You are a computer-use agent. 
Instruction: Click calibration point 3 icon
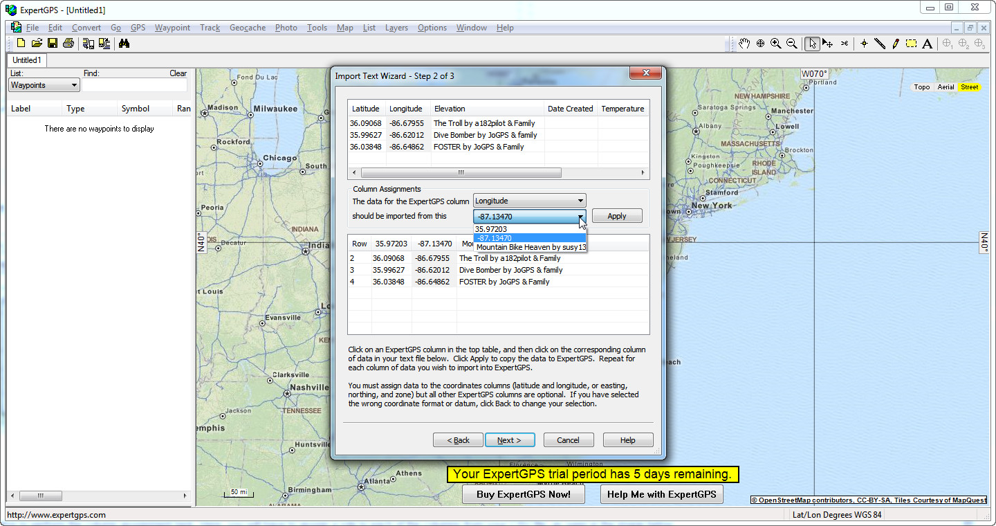tap(980, 44)
